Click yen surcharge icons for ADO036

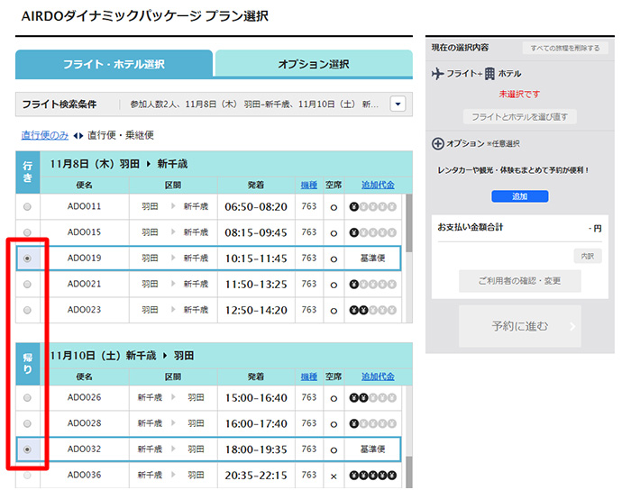coord(372,476)
